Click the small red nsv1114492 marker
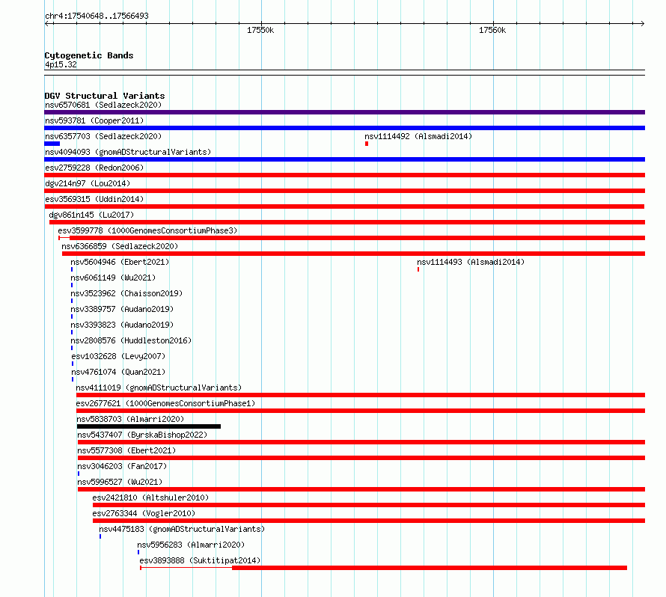The image size is (666, 597). tap(367, 144)
